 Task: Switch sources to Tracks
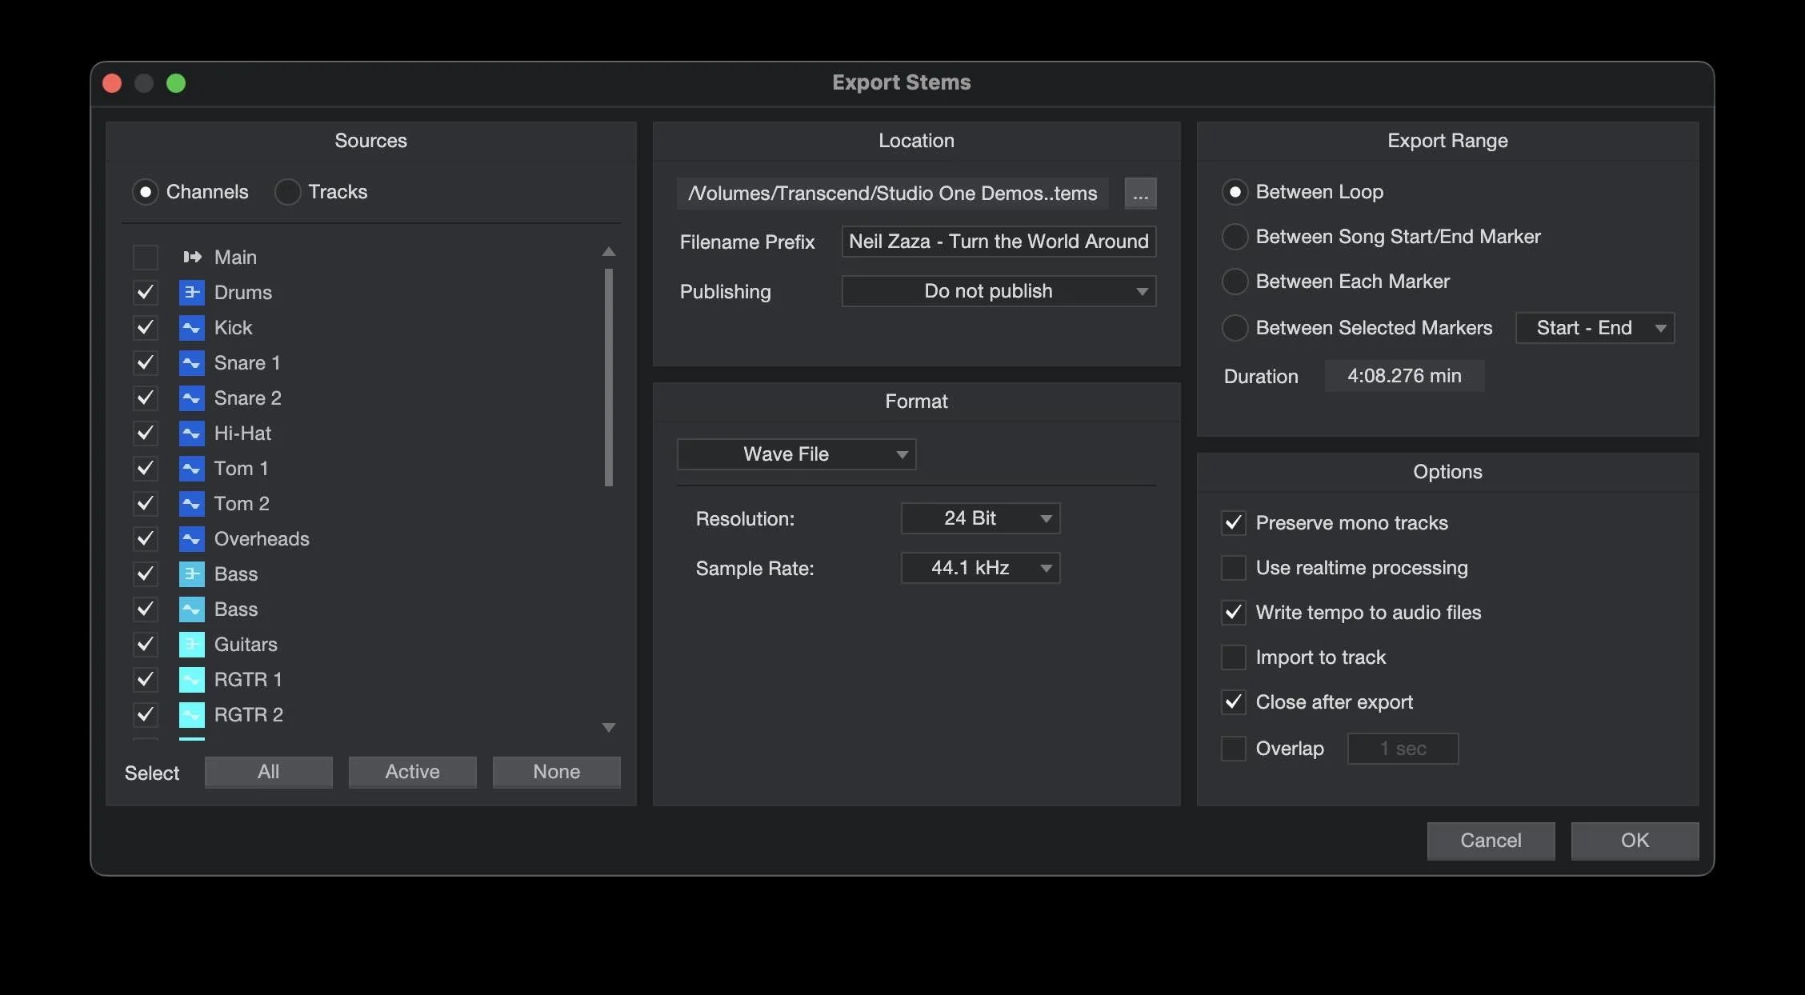pyautogui.click(x=287, y=192)
